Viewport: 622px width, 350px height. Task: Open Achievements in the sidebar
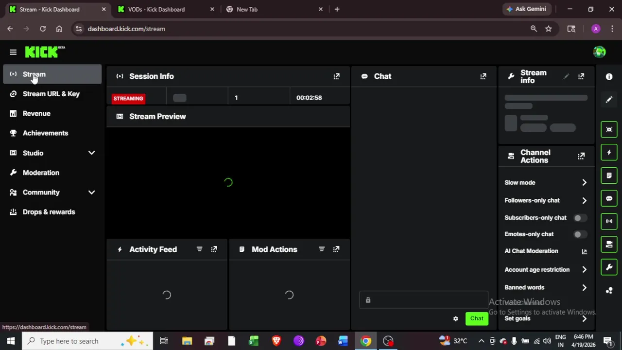point(52,133)
